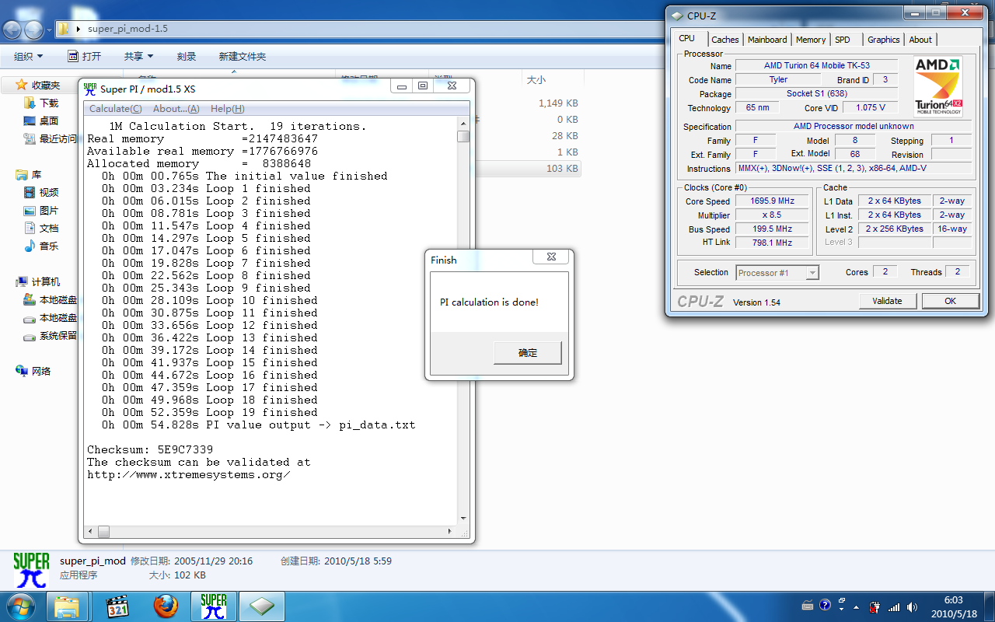Click the Super PI scroll up arrow
Image resolution: width=995 pixels, height=622 pixels.
pyautogui.click(x=463, y=124)
